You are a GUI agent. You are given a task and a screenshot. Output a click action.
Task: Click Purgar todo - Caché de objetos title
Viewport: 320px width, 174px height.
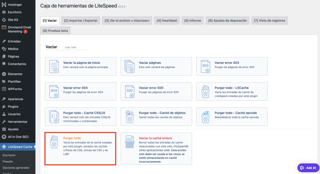tap(162, 113)
